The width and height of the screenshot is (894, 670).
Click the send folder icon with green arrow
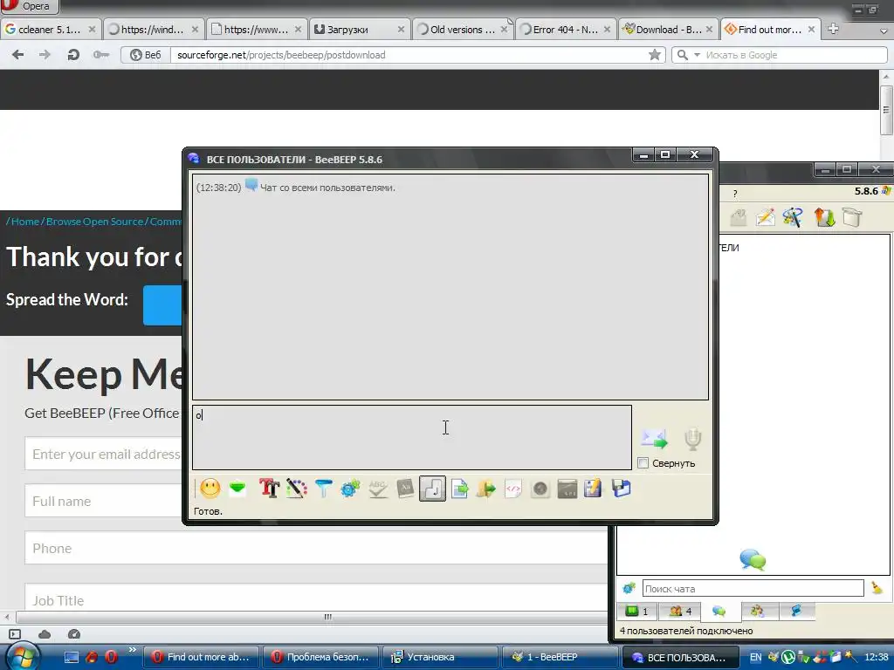pos(485,489)
